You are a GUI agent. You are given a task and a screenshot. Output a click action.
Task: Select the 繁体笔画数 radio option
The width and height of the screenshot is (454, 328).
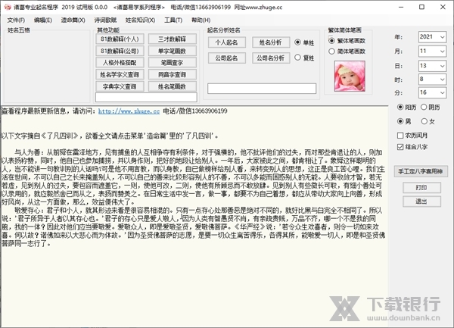[x=347, y=41]
